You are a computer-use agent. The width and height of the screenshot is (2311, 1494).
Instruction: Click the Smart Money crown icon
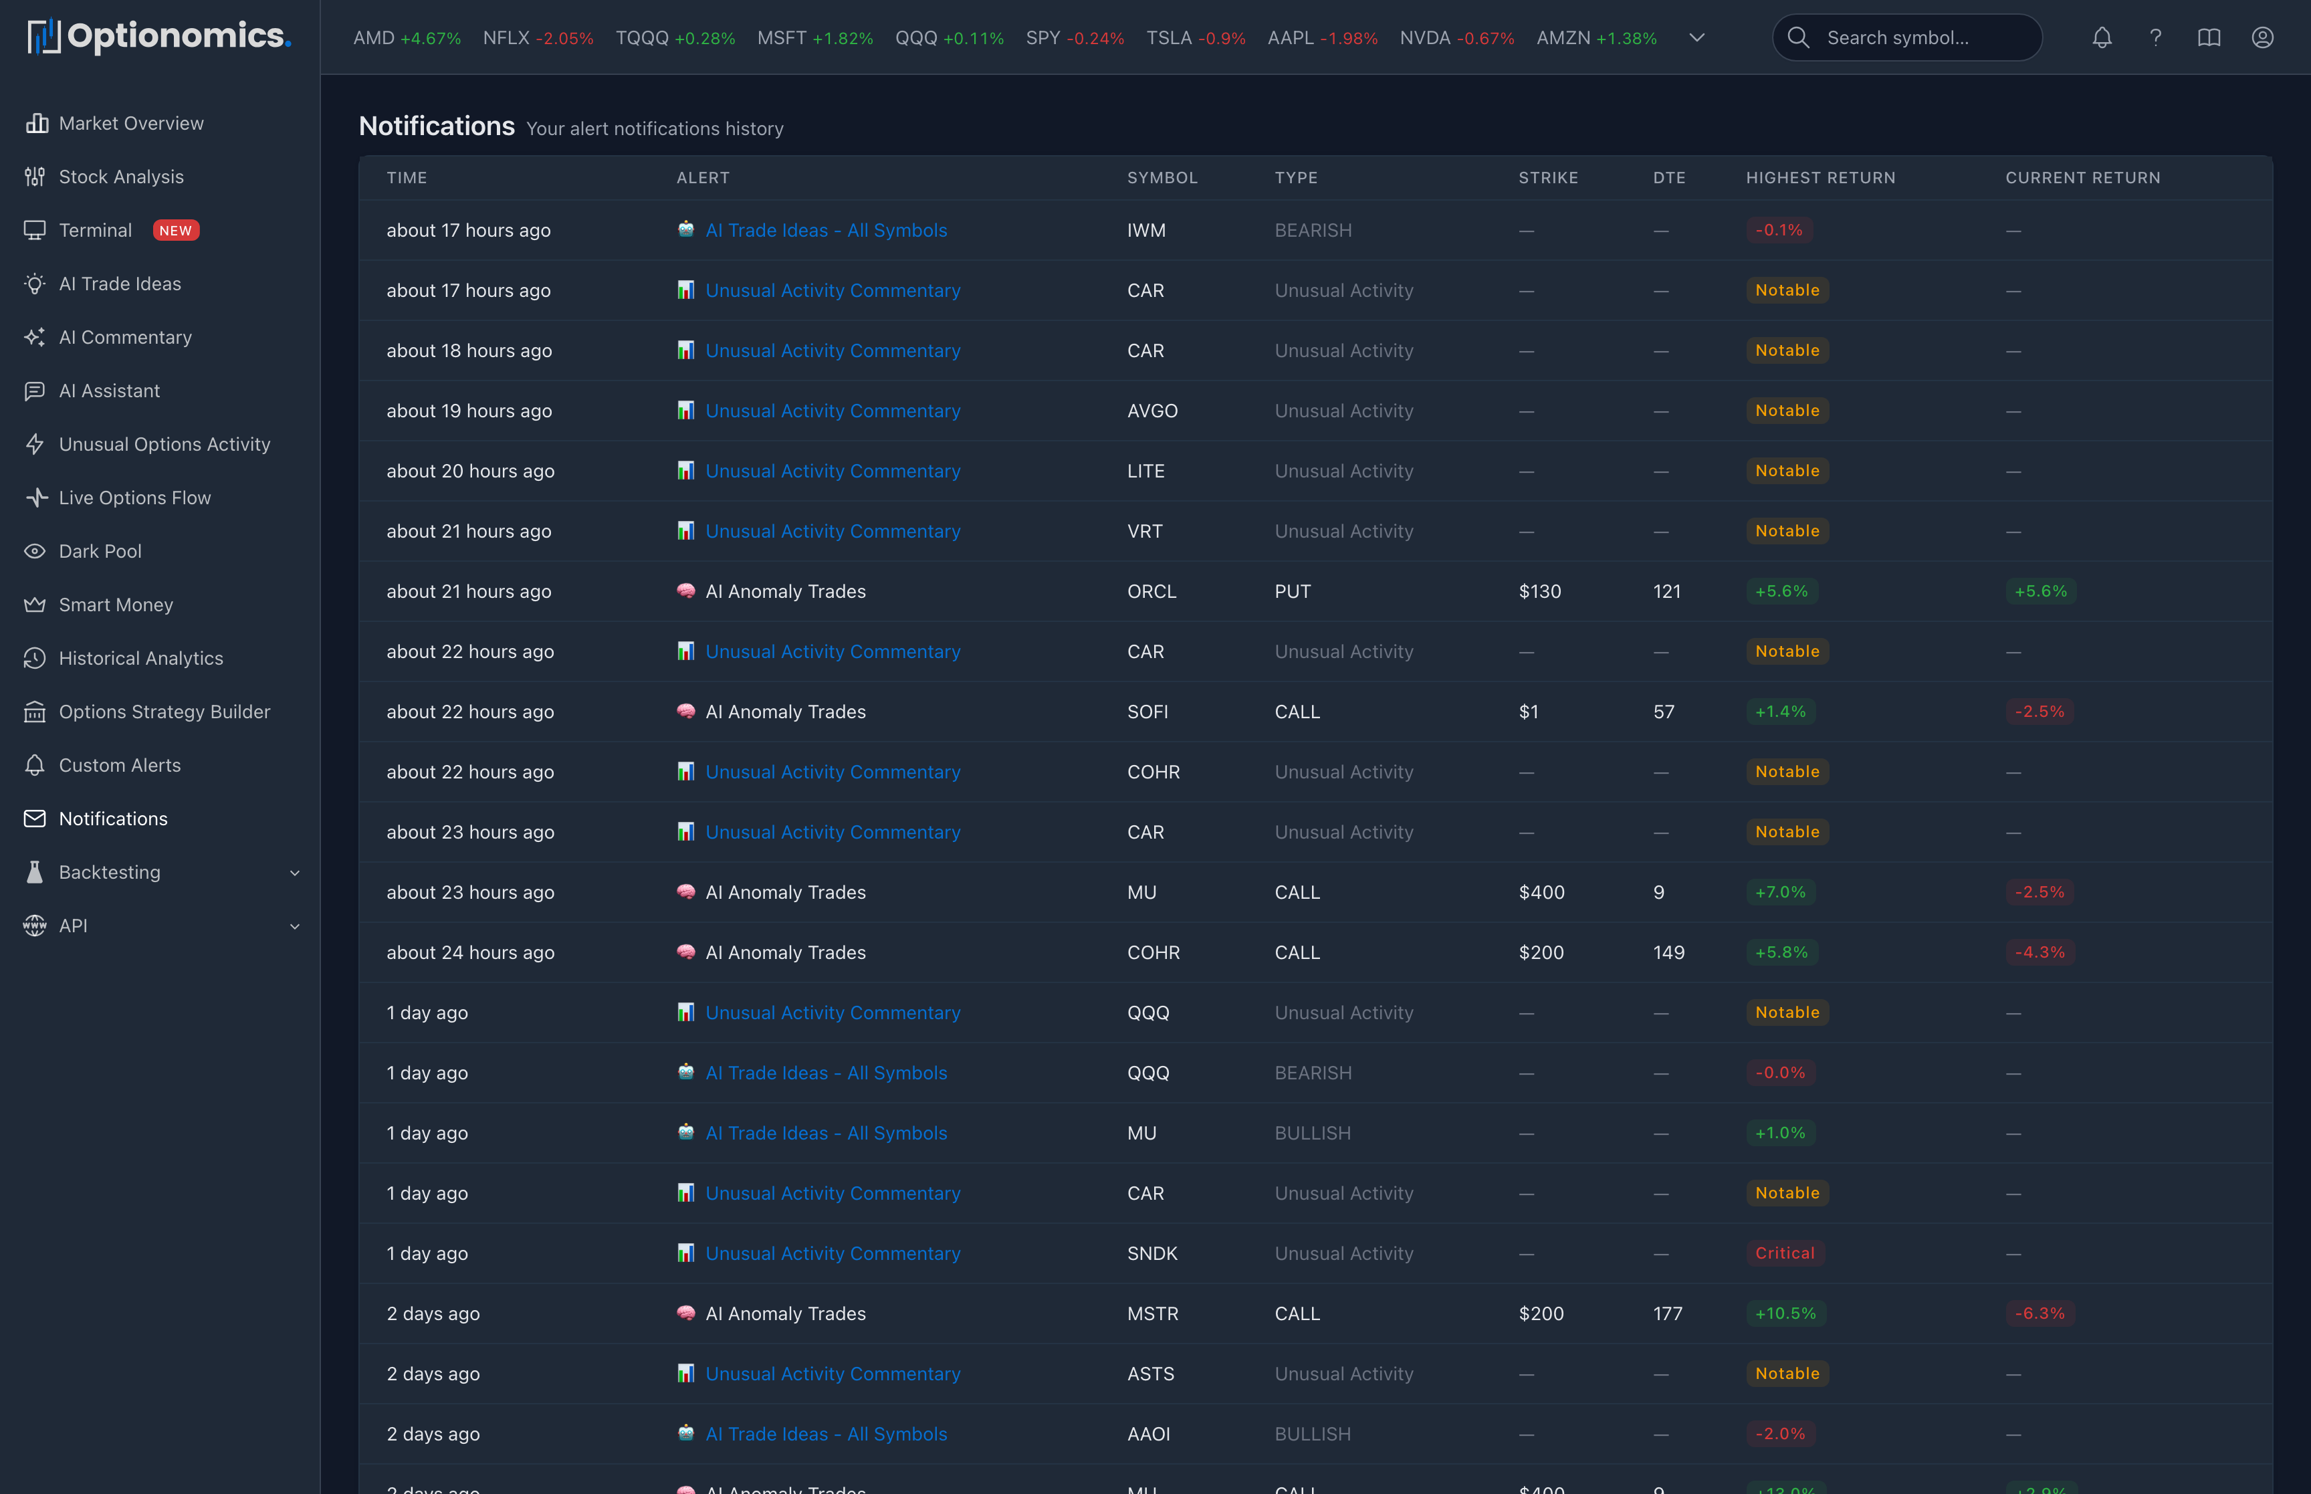pyautogui.click(x=35, y=605)
